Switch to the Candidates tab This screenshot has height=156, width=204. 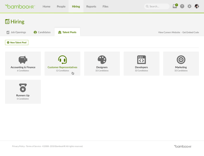point(42,32)
